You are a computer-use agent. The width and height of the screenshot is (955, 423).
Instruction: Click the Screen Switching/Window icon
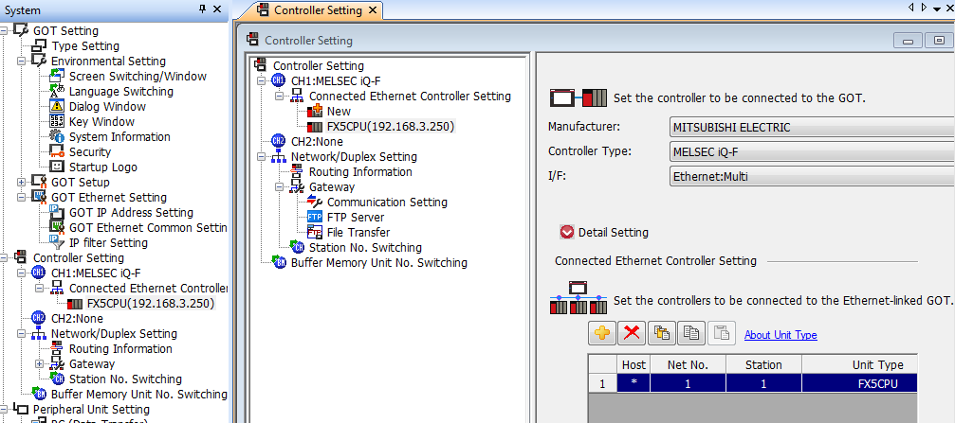[57, 77]
